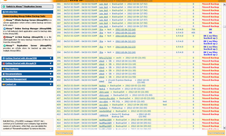Open the ptest user link in row 396
Image resolution: width=226 pixels, height=136 pixels.
point(102,61)
